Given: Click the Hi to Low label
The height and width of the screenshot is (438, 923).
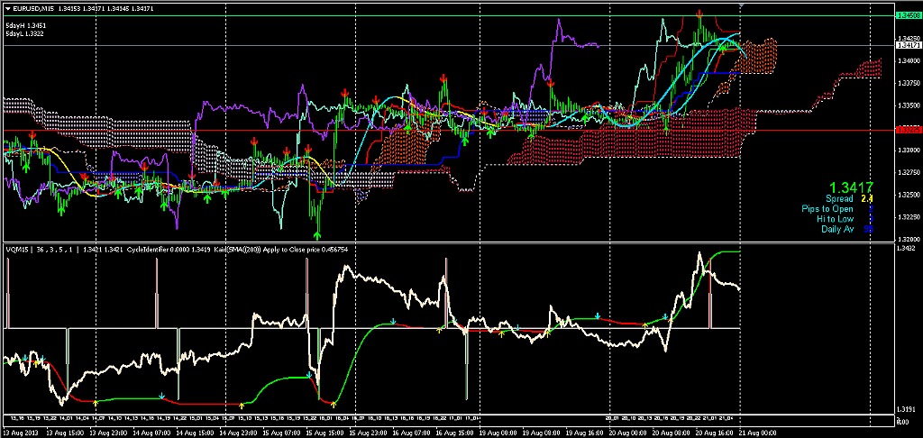Looking at the screenshot, I should (x=835, y=219).
